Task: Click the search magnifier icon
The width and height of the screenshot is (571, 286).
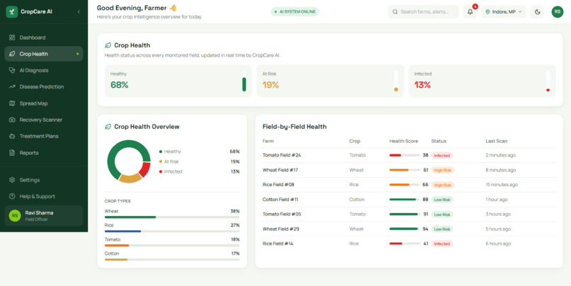Action: [x=395, y=11]
